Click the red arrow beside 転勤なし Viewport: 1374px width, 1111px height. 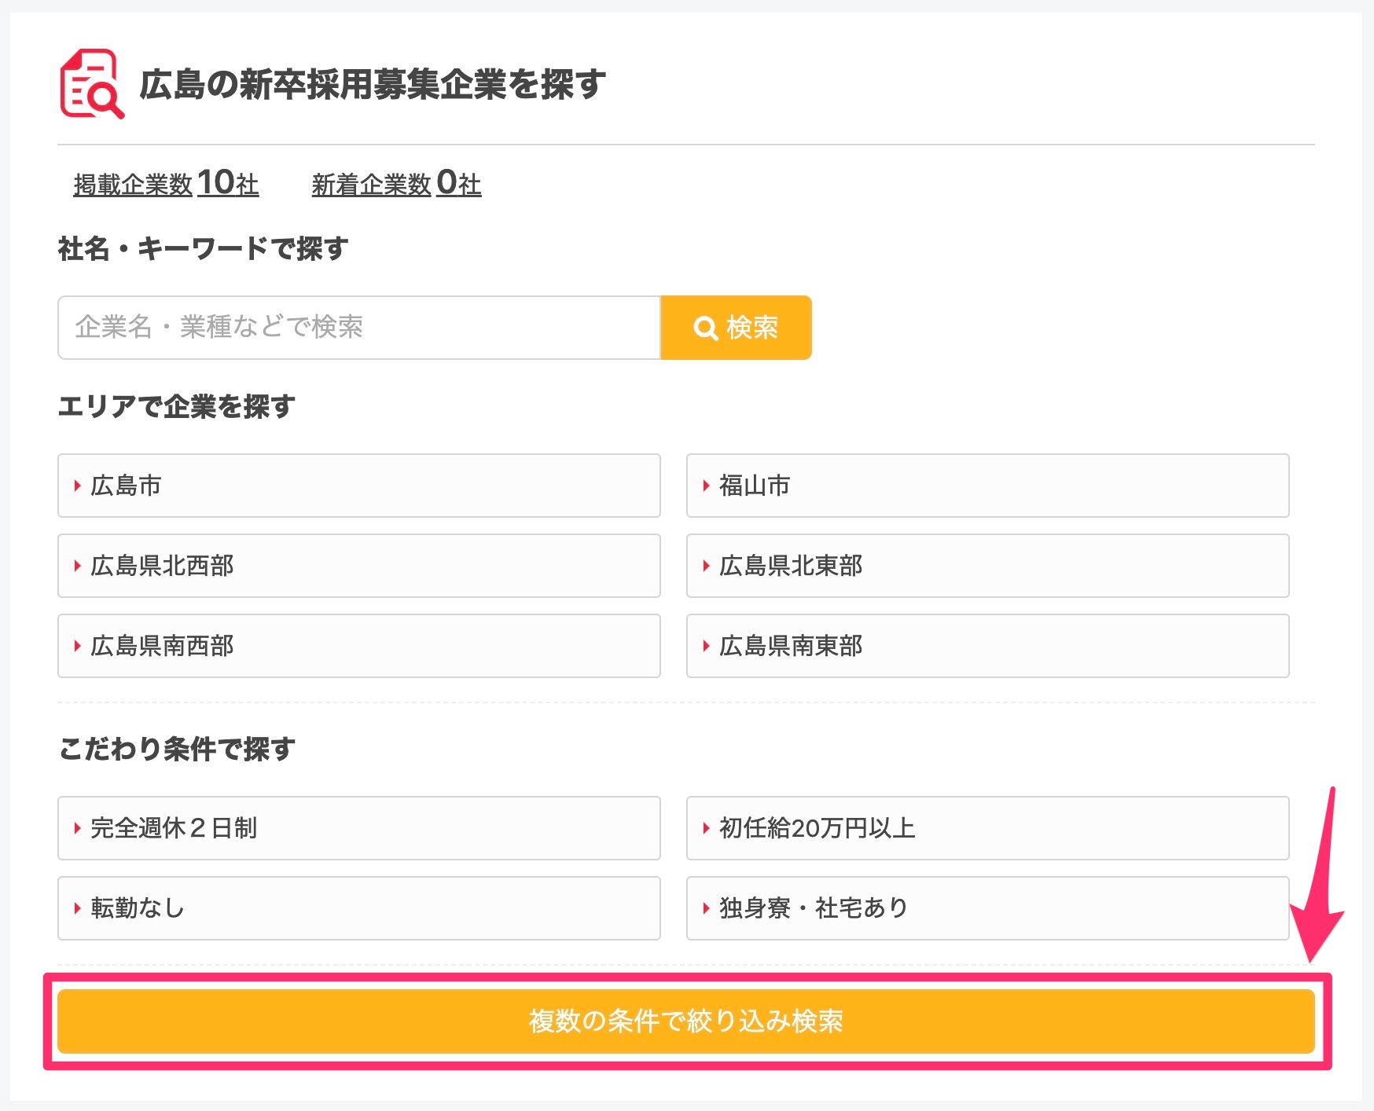(x=77, y=908)
